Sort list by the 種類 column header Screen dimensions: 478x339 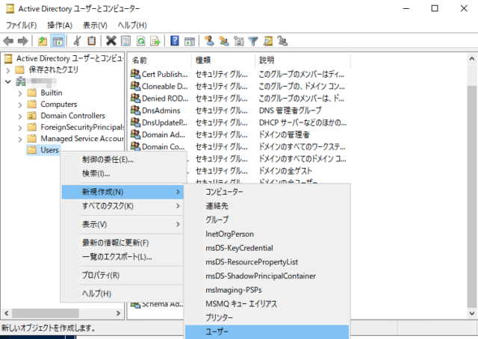(223, 60)
